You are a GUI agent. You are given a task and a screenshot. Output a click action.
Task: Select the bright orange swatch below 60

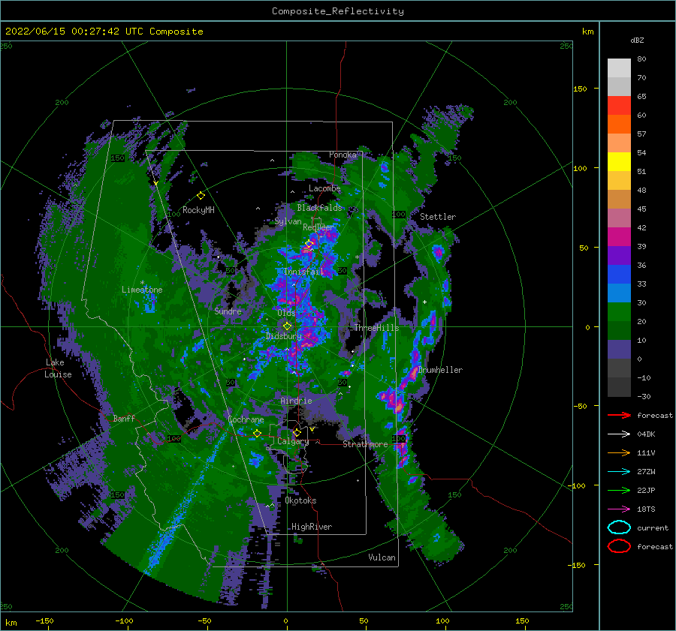coord(619,125)
